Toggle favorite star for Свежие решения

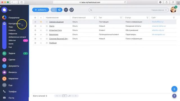(x=41, y=22)
